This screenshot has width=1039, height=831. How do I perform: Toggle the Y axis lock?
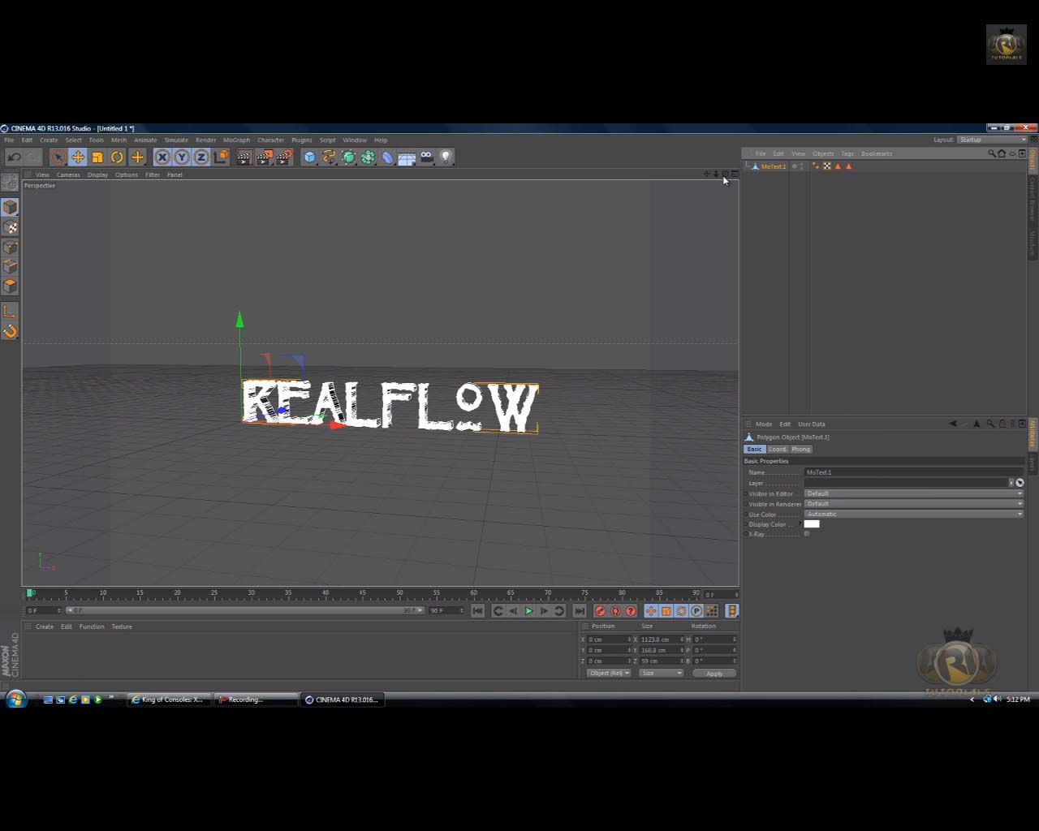[182, 157]
